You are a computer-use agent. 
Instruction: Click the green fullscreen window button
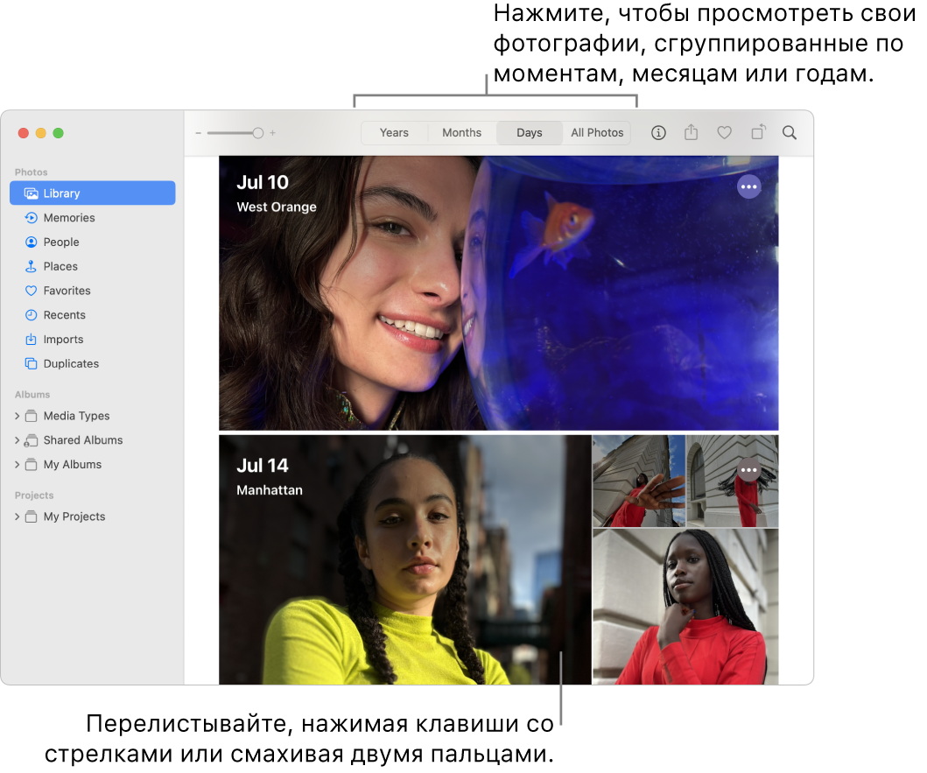tap(58, 133)
